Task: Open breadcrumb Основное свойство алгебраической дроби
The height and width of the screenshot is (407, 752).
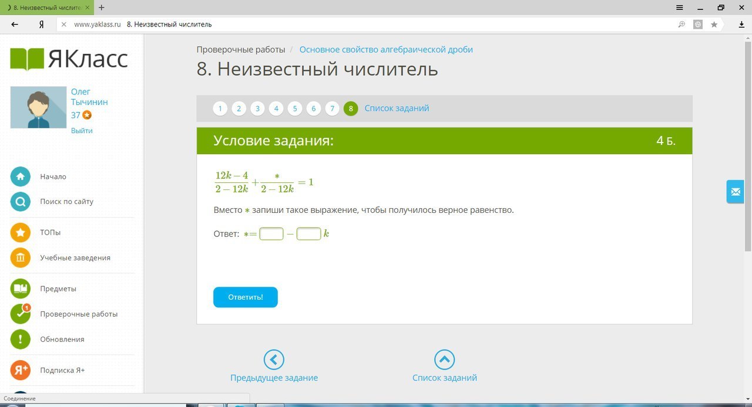Action: coord(386,50)
